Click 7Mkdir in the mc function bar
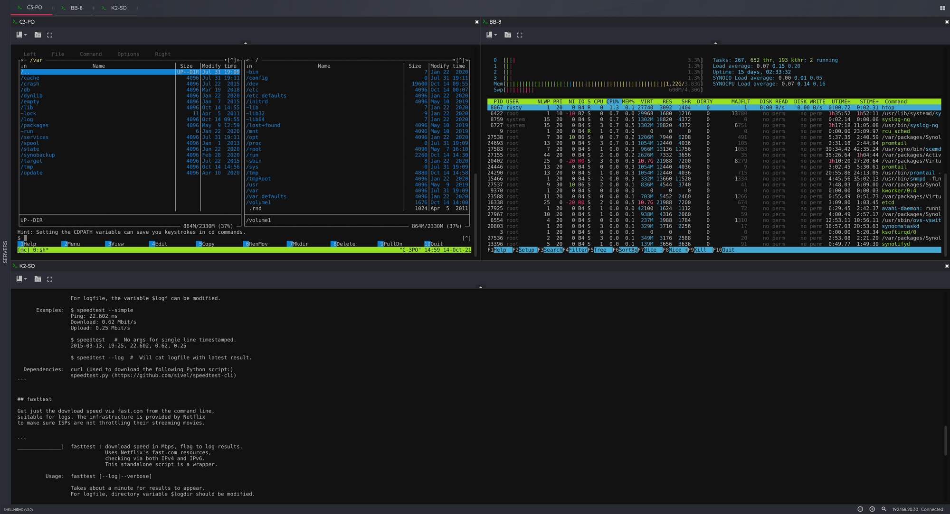Screen dimensions: 950x514 (x=298, y=244)
